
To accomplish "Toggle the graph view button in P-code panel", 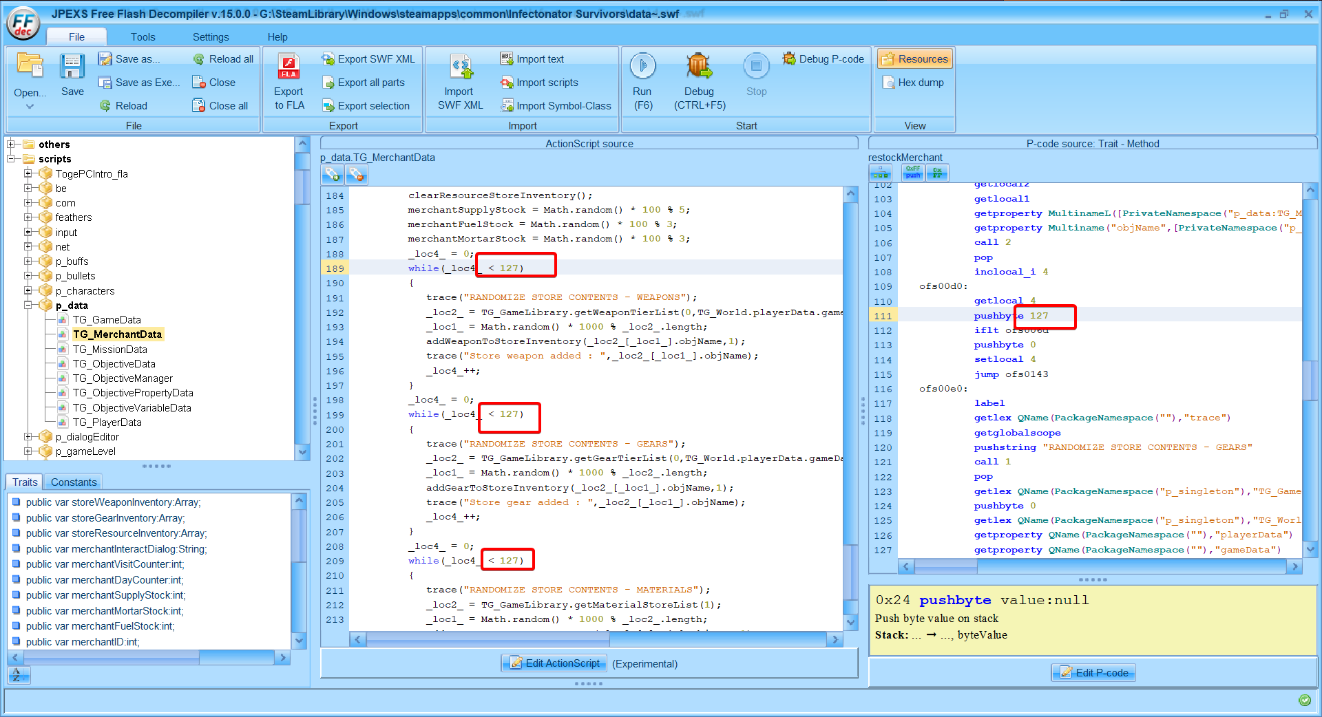I will [x=881, y=173].
